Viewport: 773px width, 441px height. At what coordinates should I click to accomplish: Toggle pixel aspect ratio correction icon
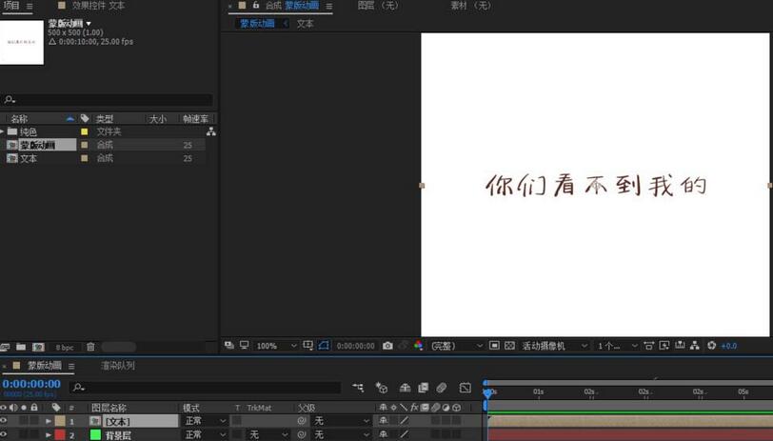(649, 346)
